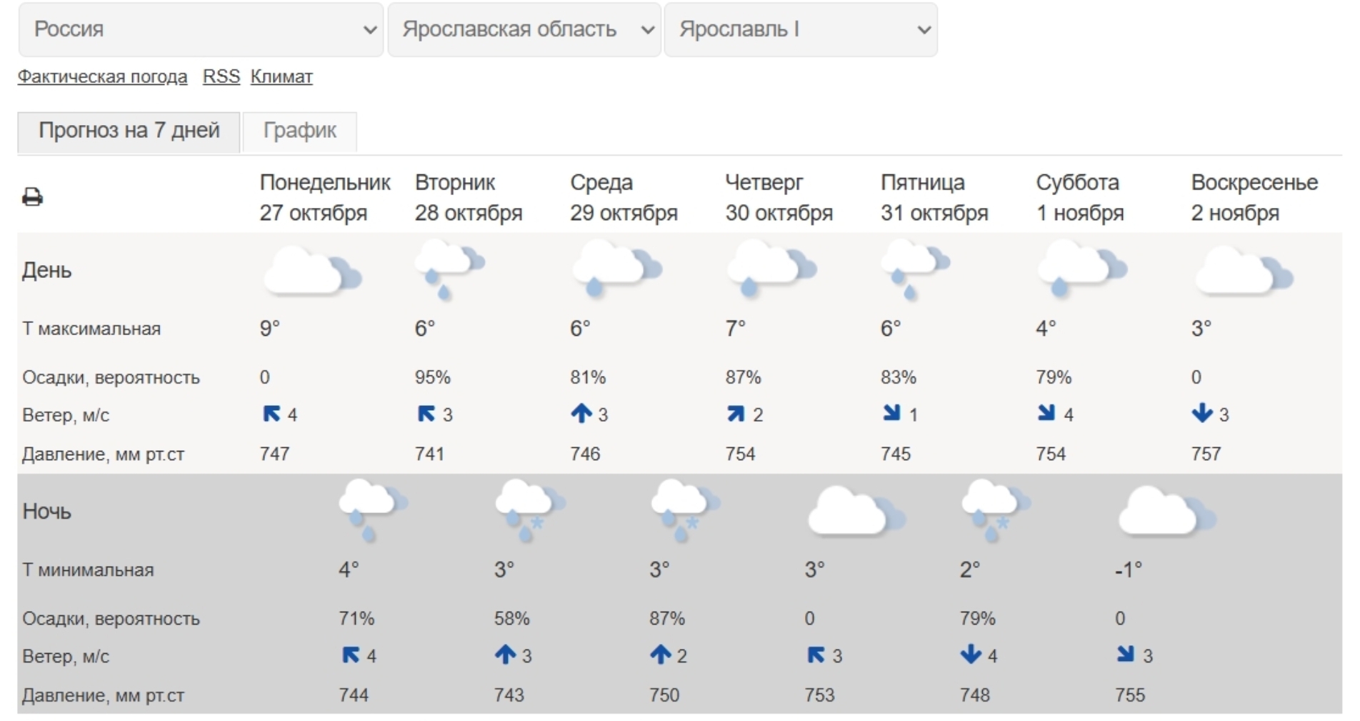Click Tuesday 28 October daytime rain icon
Viewport: 1360px width, 721px height.
[x=448, y=269]
